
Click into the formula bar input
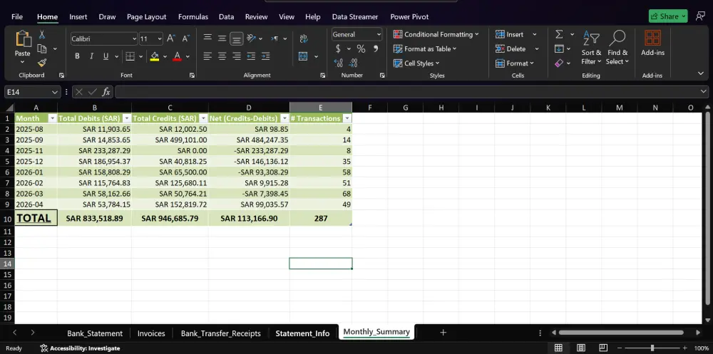click(x=407, y=92)
